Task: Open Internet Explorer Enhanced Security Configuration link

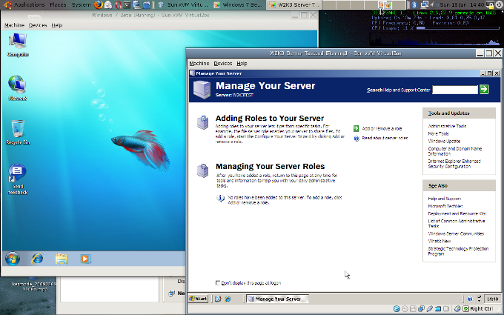Action: pyautogui.click(x=454, y=164)
